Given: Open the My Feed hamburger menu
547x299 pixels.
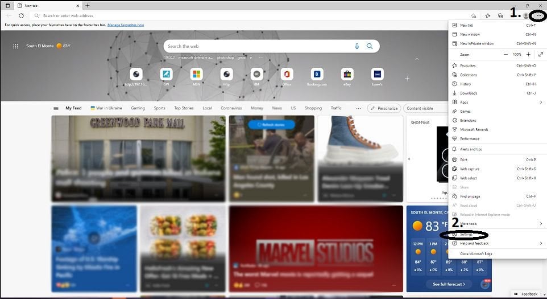Looking at the screenshot, I should [56, 108].
